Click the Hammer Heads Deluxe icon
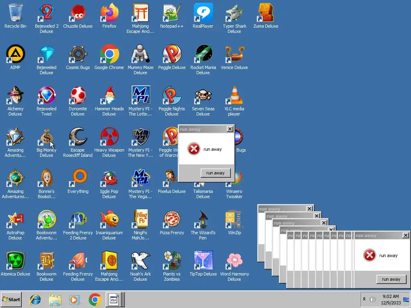Image resolution: width=411 pixels, height=308 pixels. pyautogui.click(x=109, y=95)
